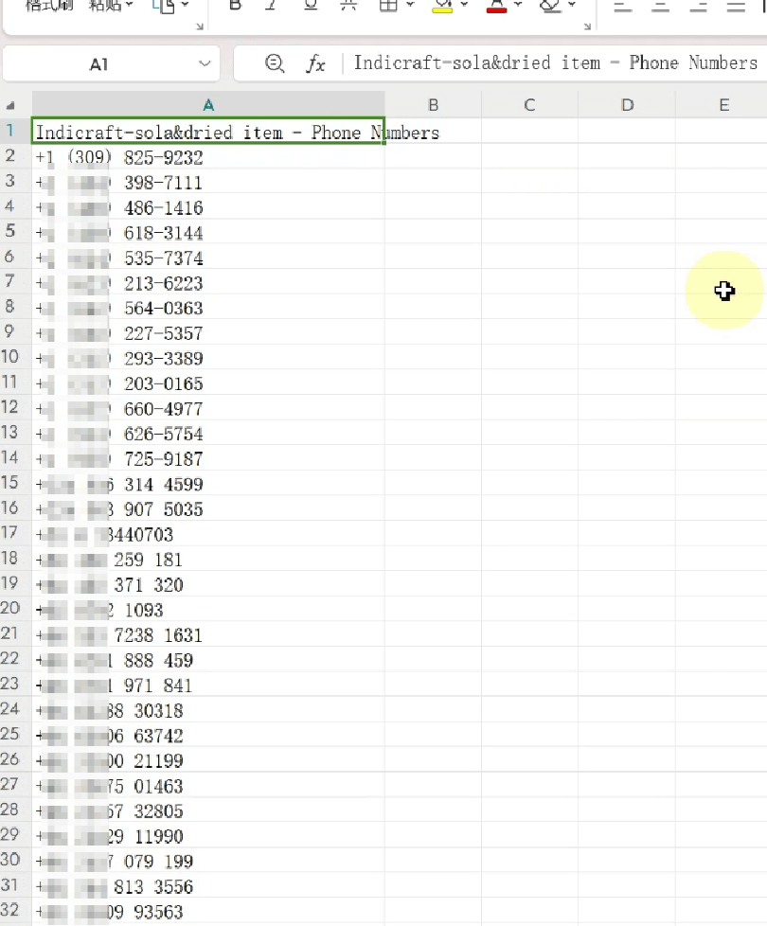
Task: Apply the yellow fill color bucket
Action: click(442, 7)
